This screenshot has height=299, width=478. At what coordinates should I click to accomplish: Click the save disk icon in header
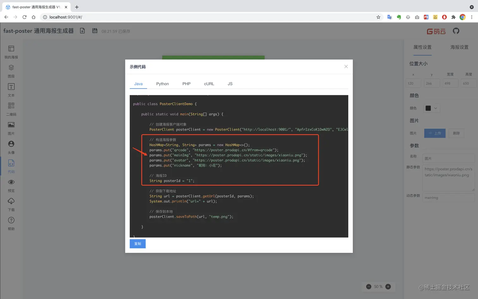point(95,31)
